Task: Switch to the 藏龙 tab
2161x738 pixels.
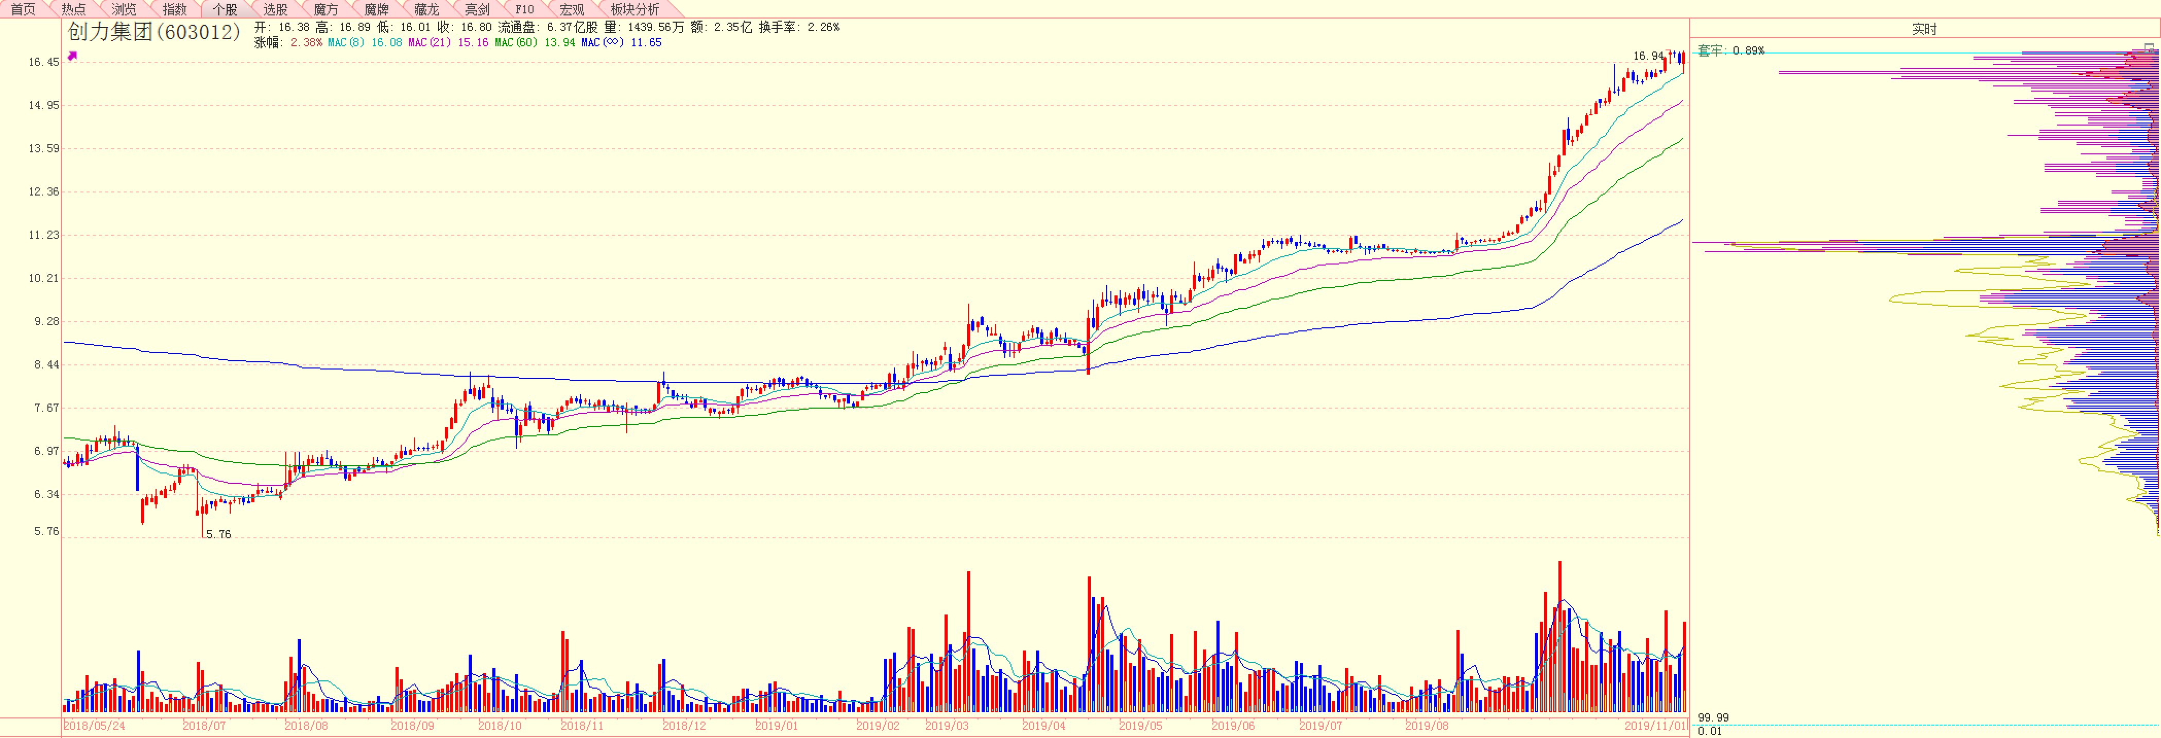Action: pos(426,9)
